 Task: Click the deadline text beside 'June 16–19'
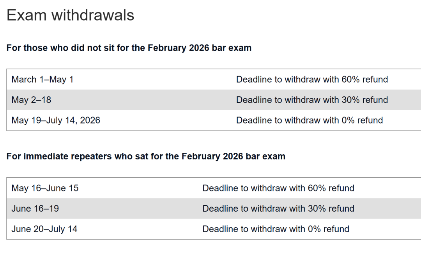click(278, 209)
